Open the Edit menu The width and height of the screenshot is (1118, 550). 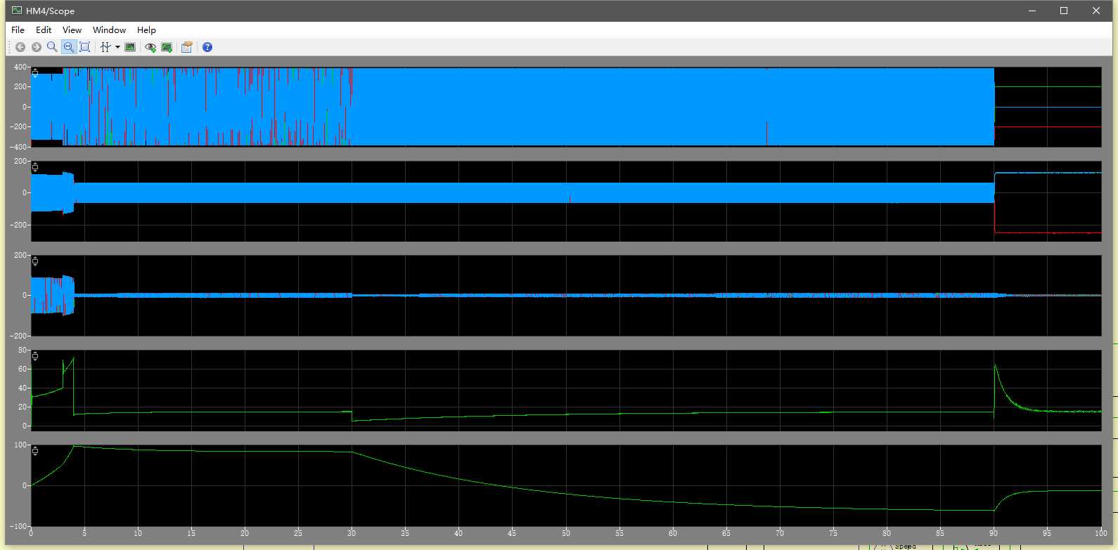tap(44, 30)
